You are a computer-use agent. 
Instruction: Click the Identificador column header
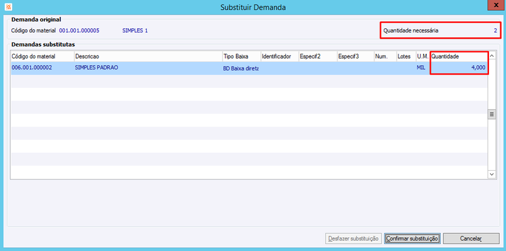click(280, 56)
